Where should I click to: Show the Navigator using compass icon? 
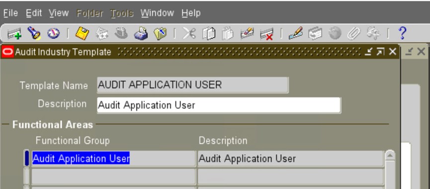[53, 34]
